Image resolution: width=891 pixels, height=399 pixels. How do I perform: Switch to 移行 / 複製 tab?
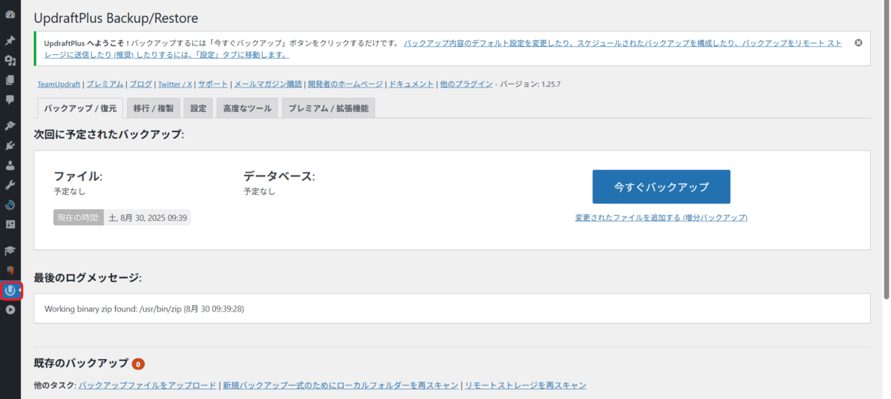(x=154, y=108)
